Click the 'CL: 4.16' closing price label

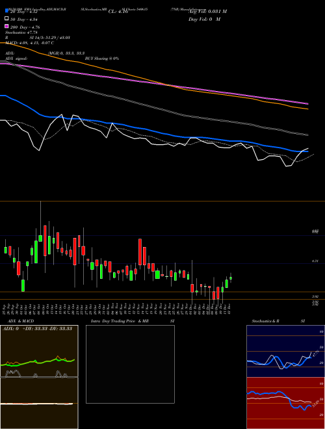[x=118, y=12]
